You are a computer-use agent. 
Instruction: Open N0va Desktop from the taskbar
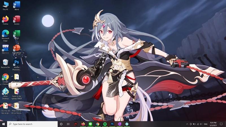127,124
